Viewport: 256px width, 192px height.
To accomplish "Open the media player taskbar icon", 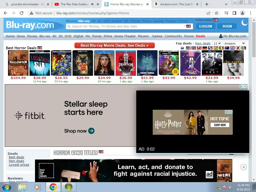I will point(37,187).
